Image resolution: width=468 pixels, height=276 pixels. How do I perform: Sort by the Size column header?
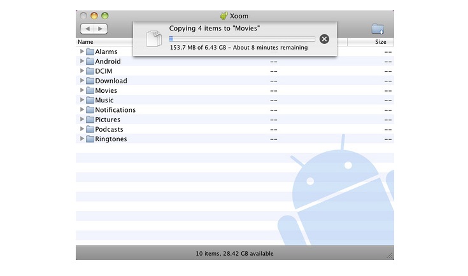coord(380,42)
